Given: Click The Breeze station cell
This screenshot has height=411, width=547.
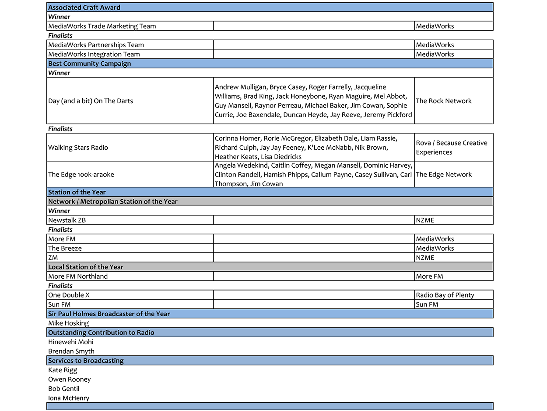Looking at the screenshot, I should tap(130, 248).
